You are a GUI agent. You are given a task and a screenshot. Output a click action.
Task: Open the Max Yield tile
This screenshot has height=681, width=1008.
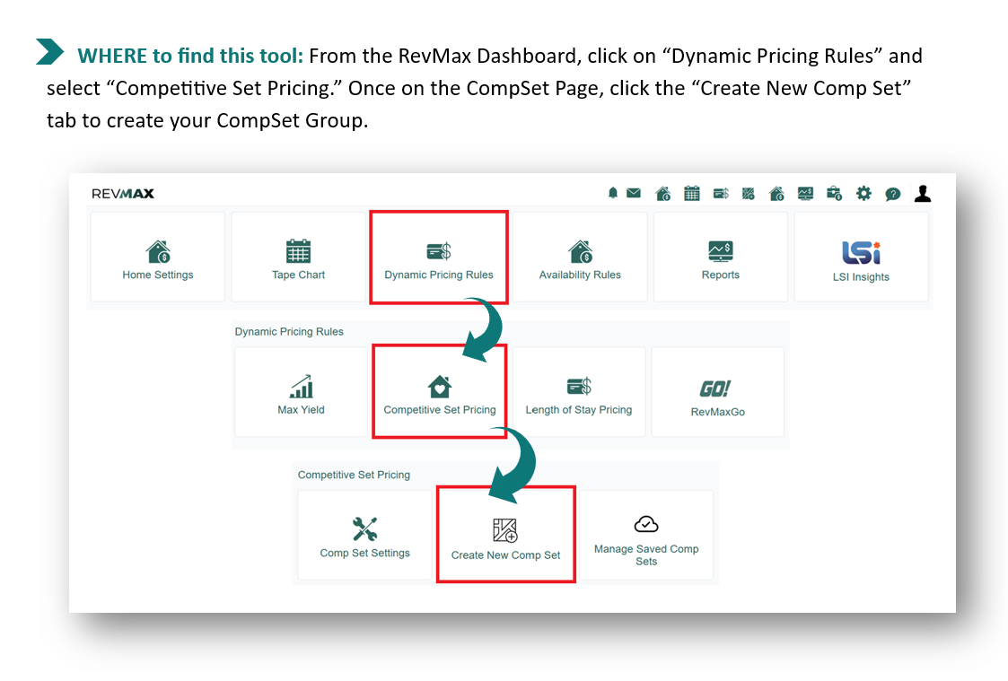(301, 392)
